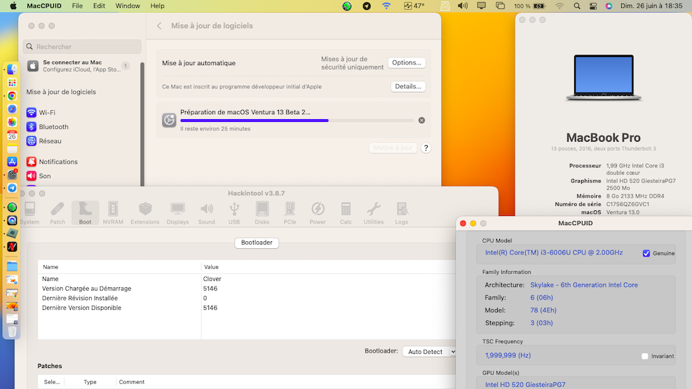Open the Help menu
692x389 pixels.
(157, 6)
